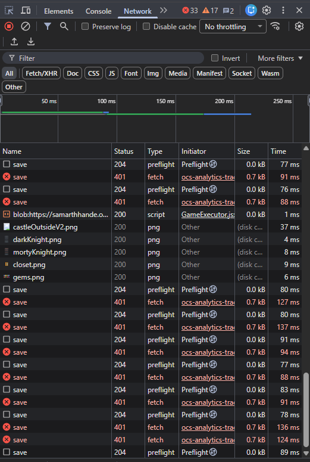Image resolution: width=310 pixels, height=462 pixels.
Task: Filter requests by Doc
Action: pos(73,73)
